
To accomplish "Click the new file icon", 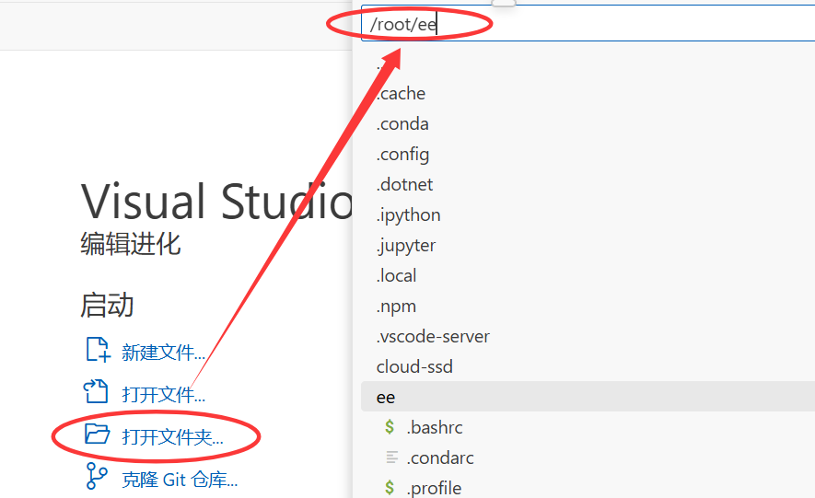I will [x=98, y=349].
